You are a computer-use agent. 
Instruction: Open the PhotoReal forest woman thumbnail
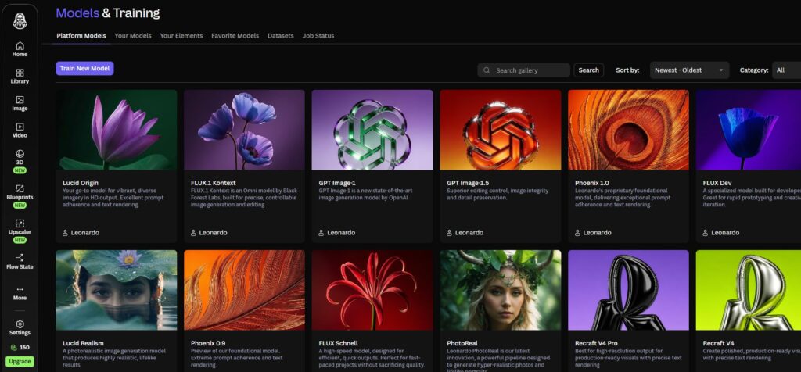point(501,290)
